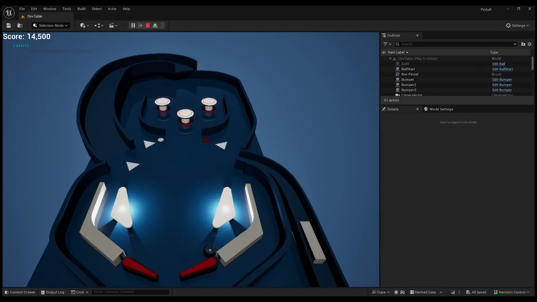Open the File menu
Image resolution: width=537 pixels, height=302 pixels.
(x=22, y=9)
